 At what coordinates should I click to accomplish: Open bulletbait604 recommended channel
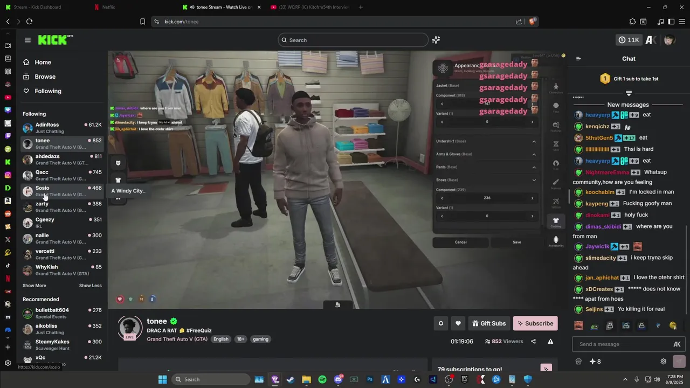tap(62, 313)
